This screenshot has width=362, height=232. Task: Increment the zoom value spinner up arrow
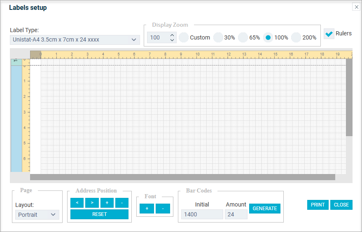click(172, 35)
